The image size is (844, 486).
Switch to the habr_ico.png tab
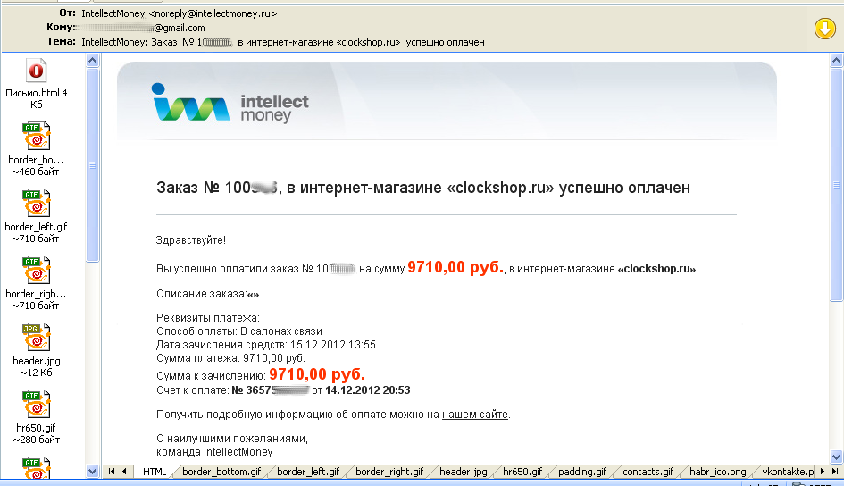click(717, 472)
